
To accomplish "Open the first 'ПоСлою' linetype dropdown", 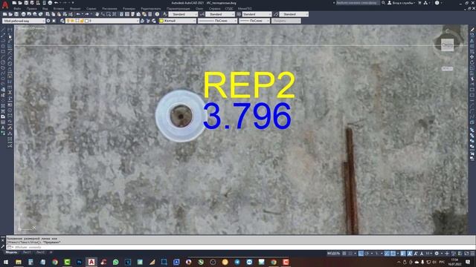I will pos(217,21).
